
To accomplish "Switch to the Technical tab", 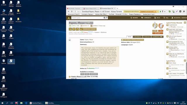I will pos(138,37).
